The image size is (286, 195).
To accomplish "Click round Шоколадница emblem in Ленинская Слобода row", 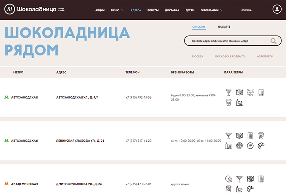I will pos(250,146).
